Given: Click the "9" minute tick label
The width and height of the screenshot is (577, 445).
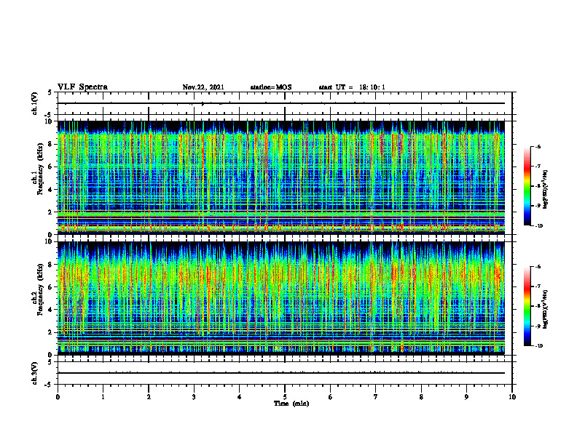Looking at the screenshot, I should tap(466, 397).
